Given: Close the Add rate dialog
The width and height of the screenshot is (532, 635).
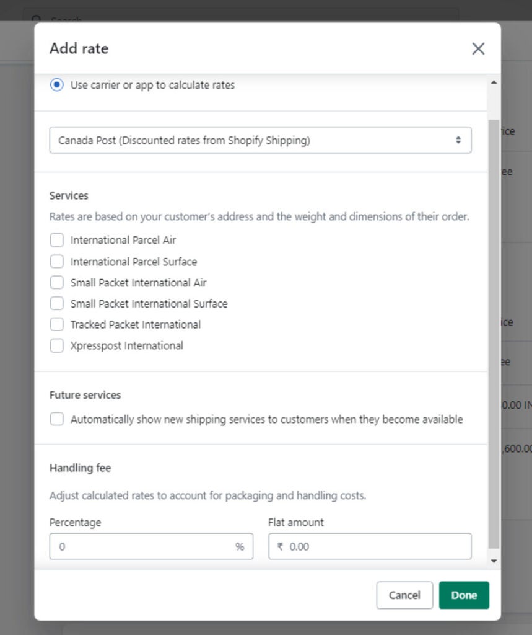Looking at the screenshot, I should coord(477,48).
